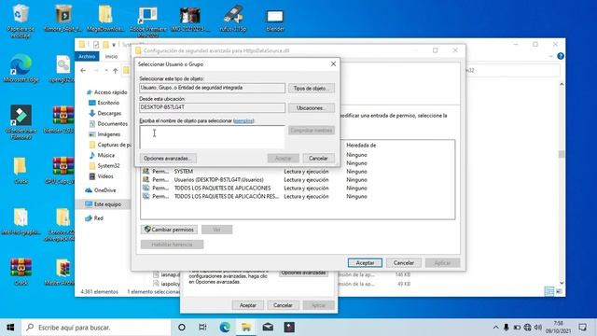This screenshot has height=336, width=597.
Task: Switch to File Explorer on taskbar
Action: tap(246, 328)
